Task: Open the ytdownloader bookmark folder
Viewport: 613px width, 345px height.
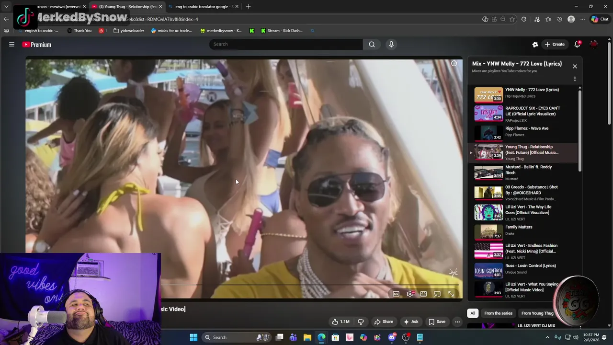Action: [129, 31]
